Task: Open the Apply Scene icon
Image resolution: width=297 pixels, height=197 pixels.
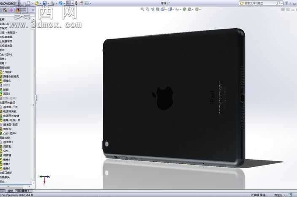Action: point(189,9)
